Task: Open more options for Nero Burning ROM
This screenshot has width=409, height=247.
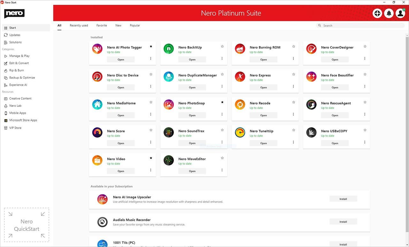Action: pos(293,58)
